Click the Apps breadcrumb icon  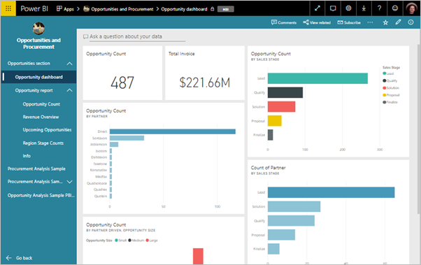coord(59,9)
